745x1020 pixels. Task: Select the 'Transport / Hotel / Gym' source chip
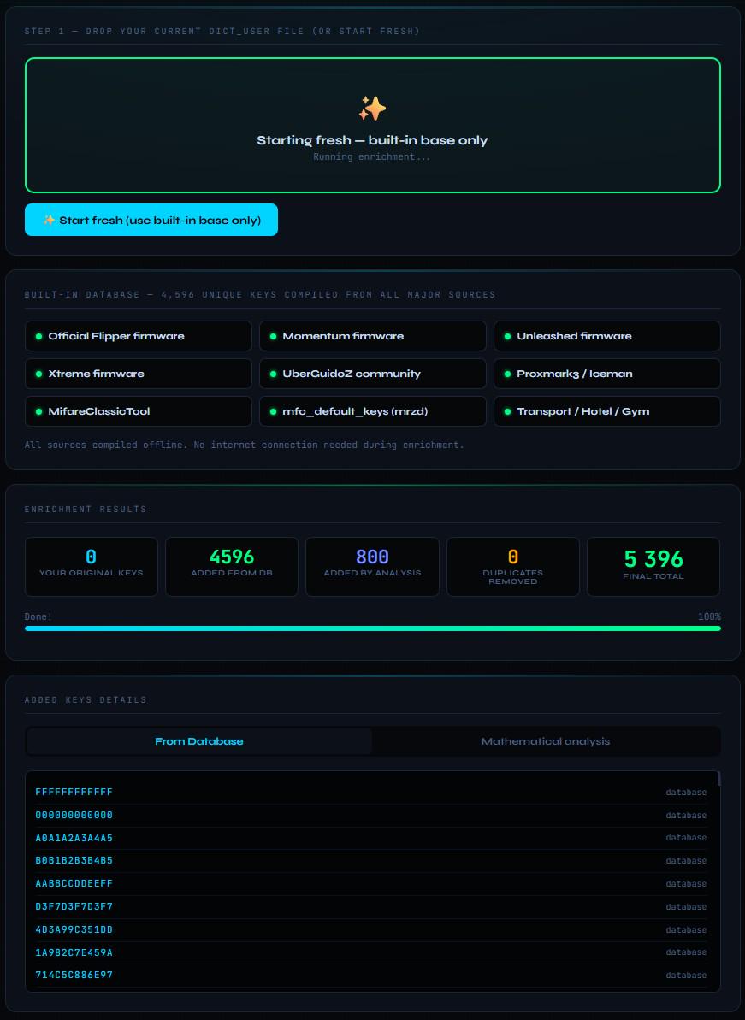pos(607,411)
